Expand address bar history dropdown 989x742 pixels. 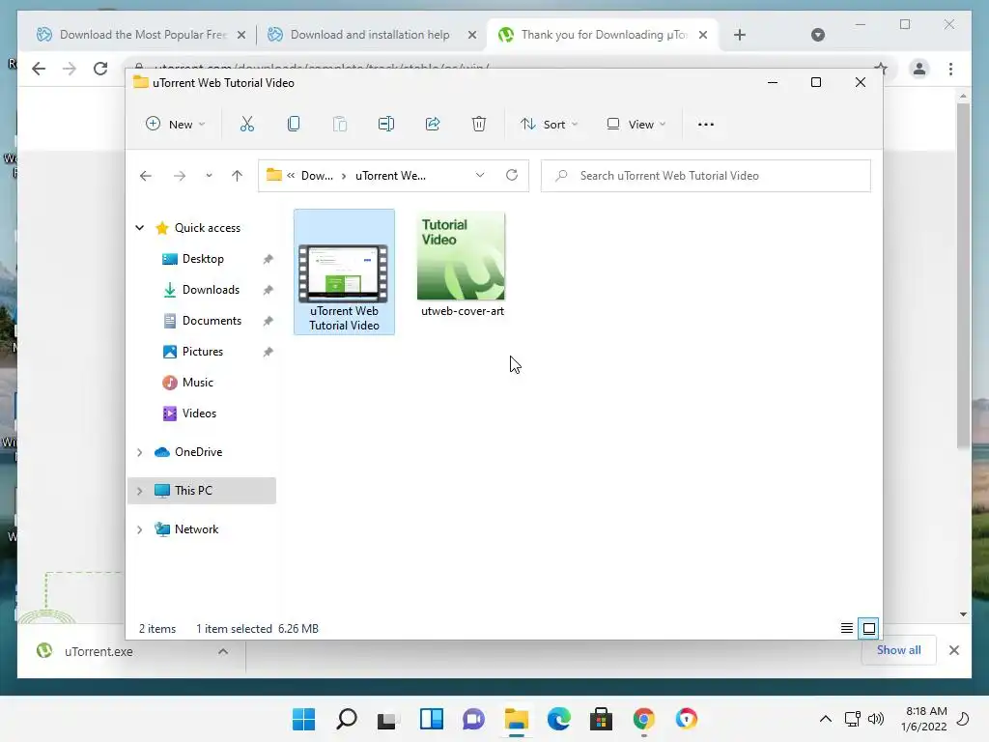click(x=480, y=176)
